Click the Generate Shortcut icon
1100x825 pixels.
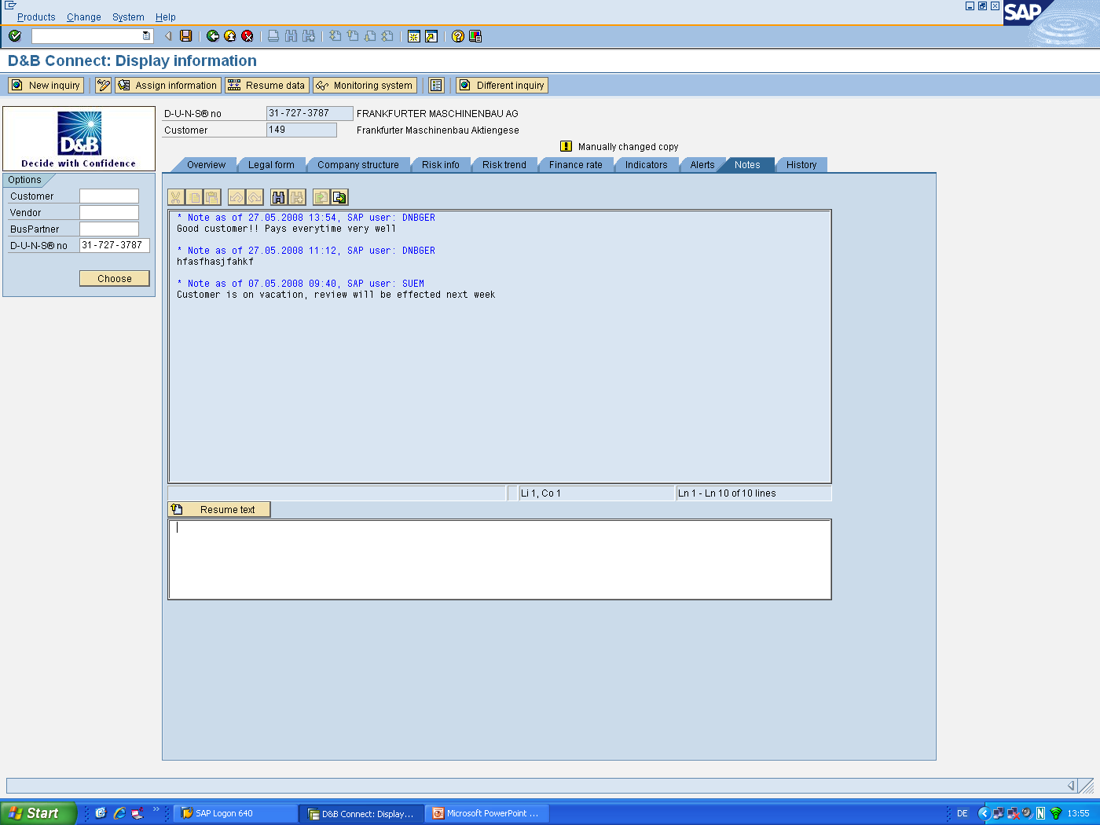click(x=431, y=36)
